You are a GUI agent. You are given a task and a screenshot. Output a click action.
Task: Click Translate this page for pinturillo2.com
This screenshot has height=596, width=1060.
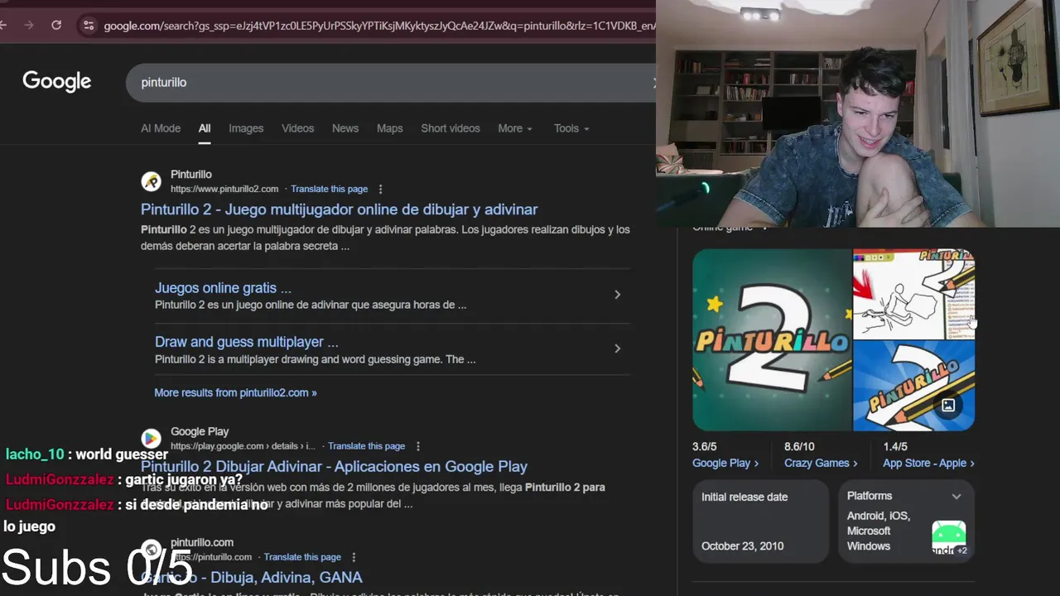(x=329, y=189)
